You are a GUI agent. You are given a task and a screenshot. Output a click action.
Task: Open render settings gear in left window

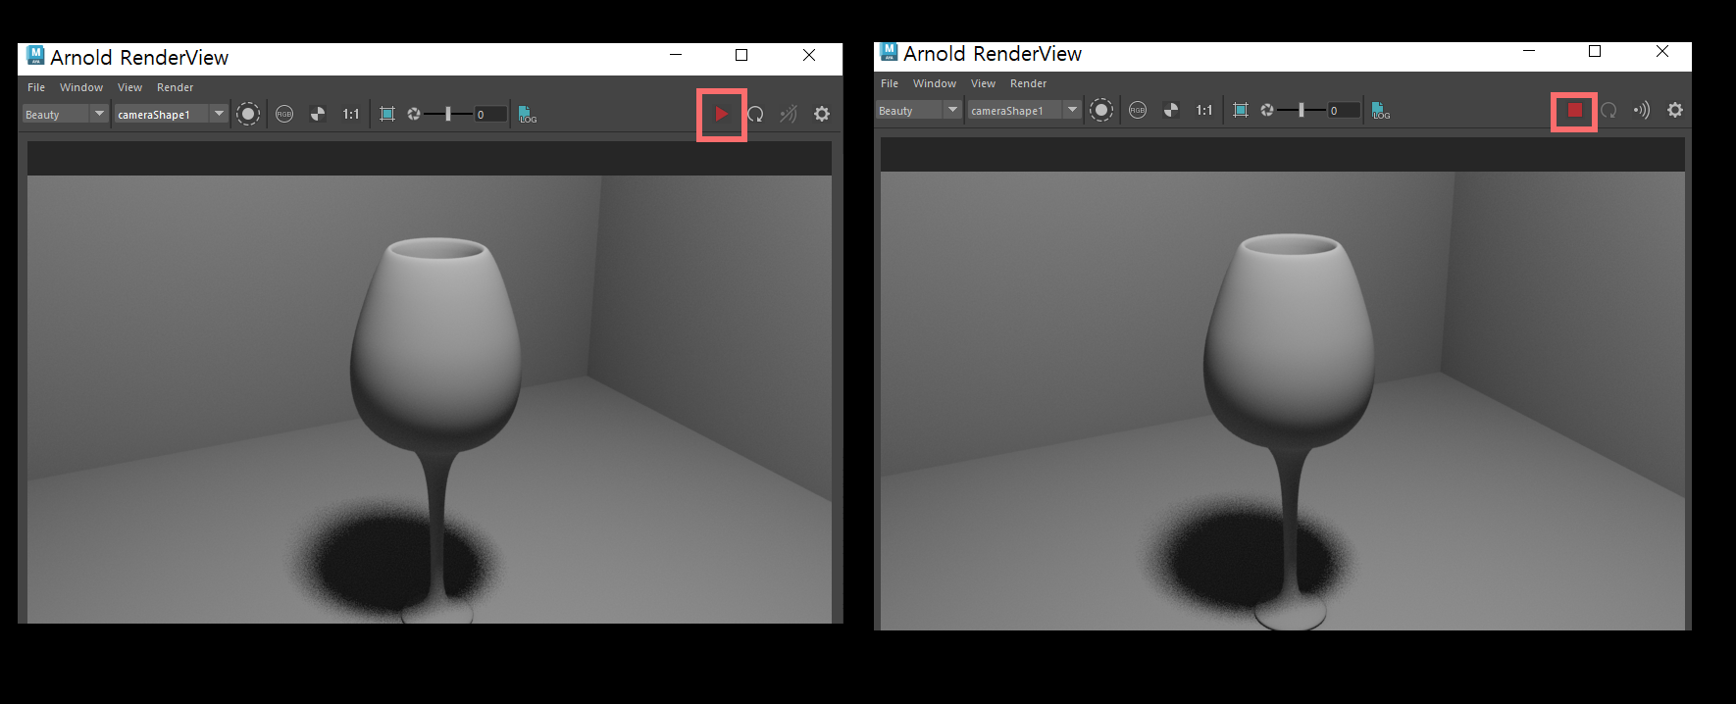[822, 115]
